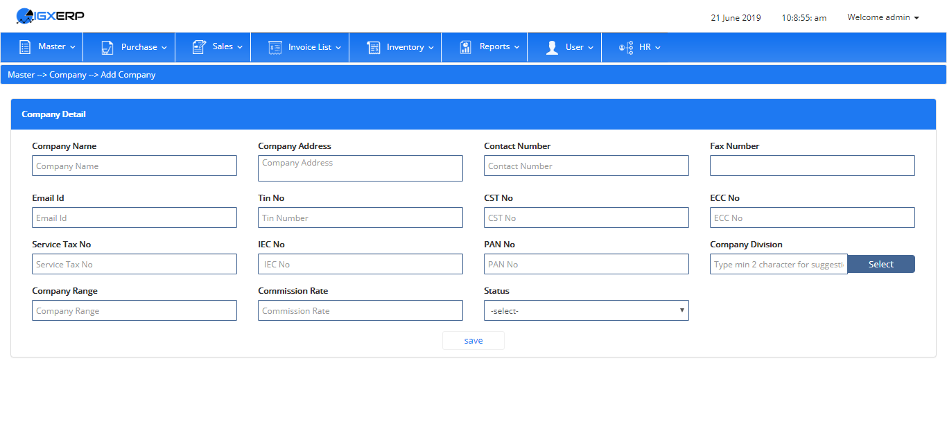Click the save button
Image resolution: width=947 pixels, height=433 pixels.
click(x=473, y=340)
